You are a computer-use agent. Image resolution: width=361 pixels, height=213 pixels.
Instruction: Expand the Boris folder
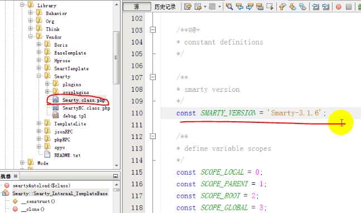[38, 44]
